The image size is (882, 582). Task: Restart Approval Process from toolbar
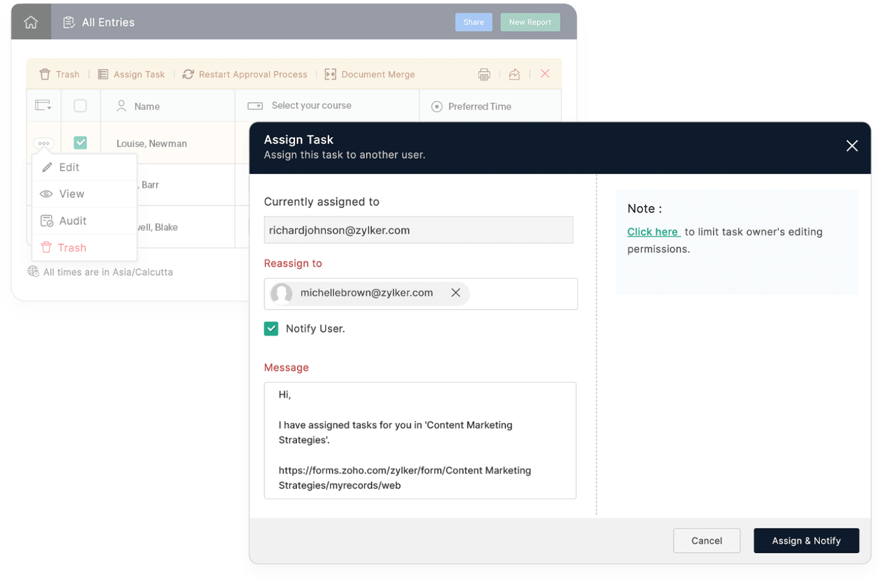(245, 75)
